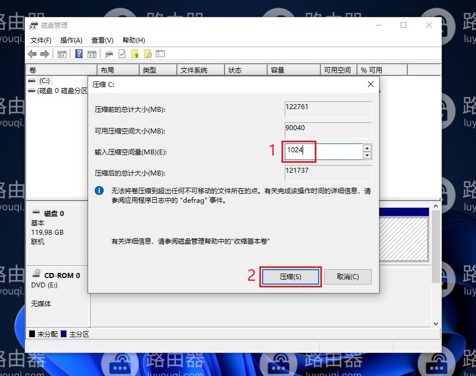
Task: Click the blue info icon in dialog
Action: click(x=99, y=190)
